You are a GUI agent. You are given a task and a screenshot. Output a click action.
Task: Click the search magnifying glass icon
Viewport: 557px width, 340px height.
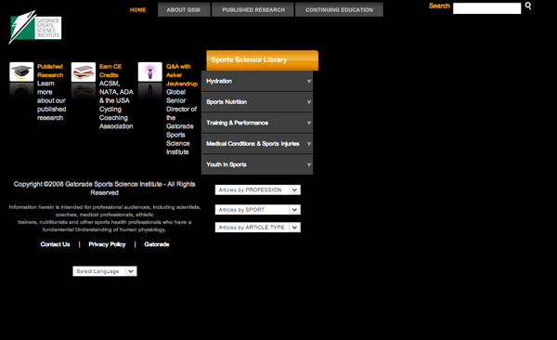528,7
